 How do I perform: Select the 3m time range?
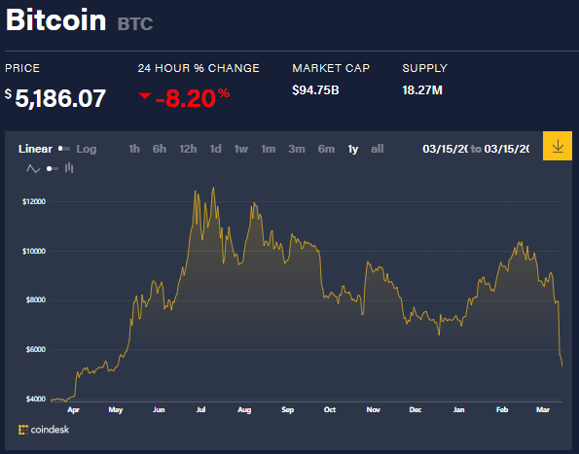click(x=297, y=149)
